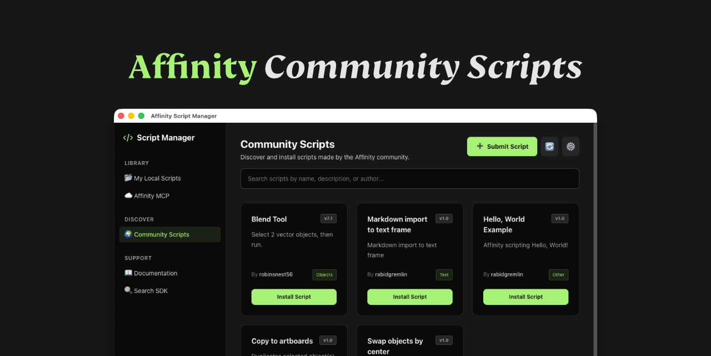Click the magnifier icon beside Search SDK
Image resolution: width=711 pixels, height=356 pixels.
pyautogui.click(x=128, y=290)
